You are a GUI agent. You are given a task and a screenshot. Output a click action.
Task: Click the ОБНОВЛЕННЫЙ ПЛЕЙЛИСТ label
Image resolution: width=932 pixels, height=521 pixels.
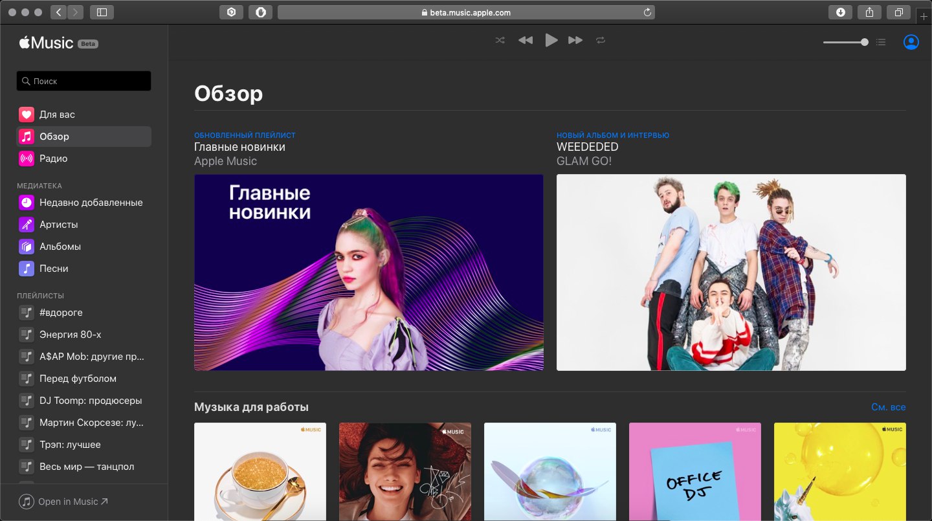245,135
